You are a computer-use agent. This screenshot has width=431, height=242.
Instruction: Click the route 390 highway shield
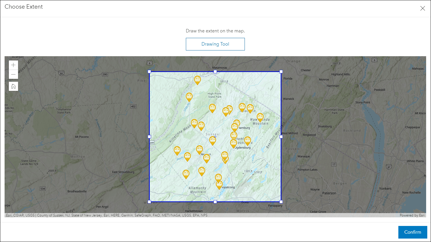(x=105, y=74)
